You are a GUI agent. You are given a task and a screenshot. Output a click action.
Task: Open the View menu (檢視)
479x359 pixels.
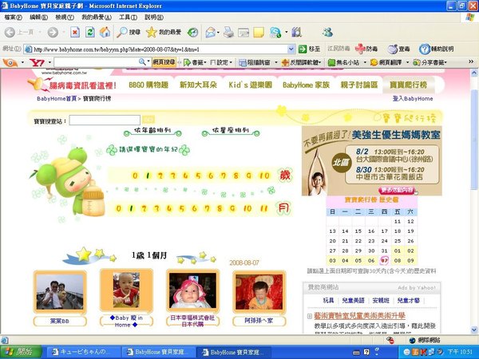coord(65,18)
